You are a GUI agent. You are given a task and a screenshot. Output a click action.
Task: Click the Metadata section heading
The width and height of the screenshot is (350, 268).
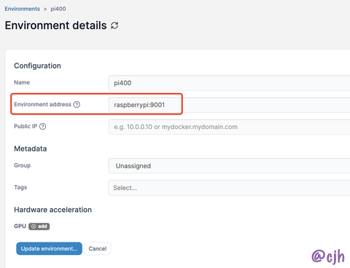click(31, 149)
